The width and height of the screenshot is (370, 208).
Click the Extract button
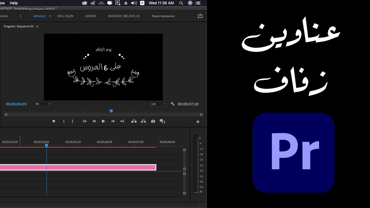point(143,121)
